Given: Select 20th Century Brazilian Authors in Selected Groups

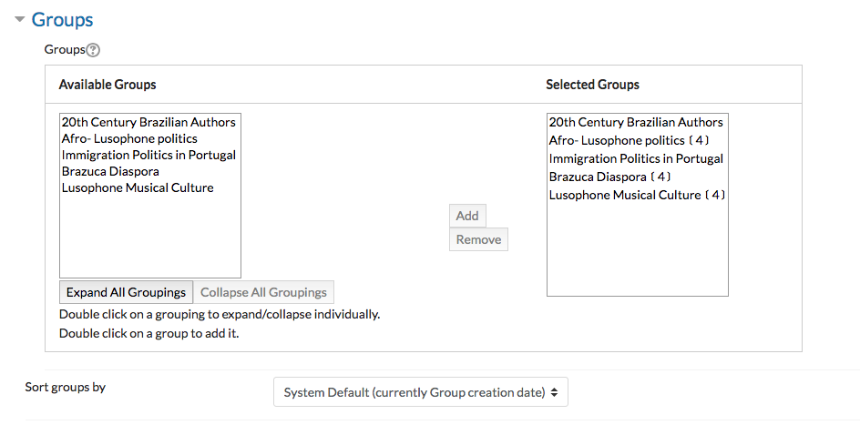Looking at the screenshot, I should click(636, 122).
